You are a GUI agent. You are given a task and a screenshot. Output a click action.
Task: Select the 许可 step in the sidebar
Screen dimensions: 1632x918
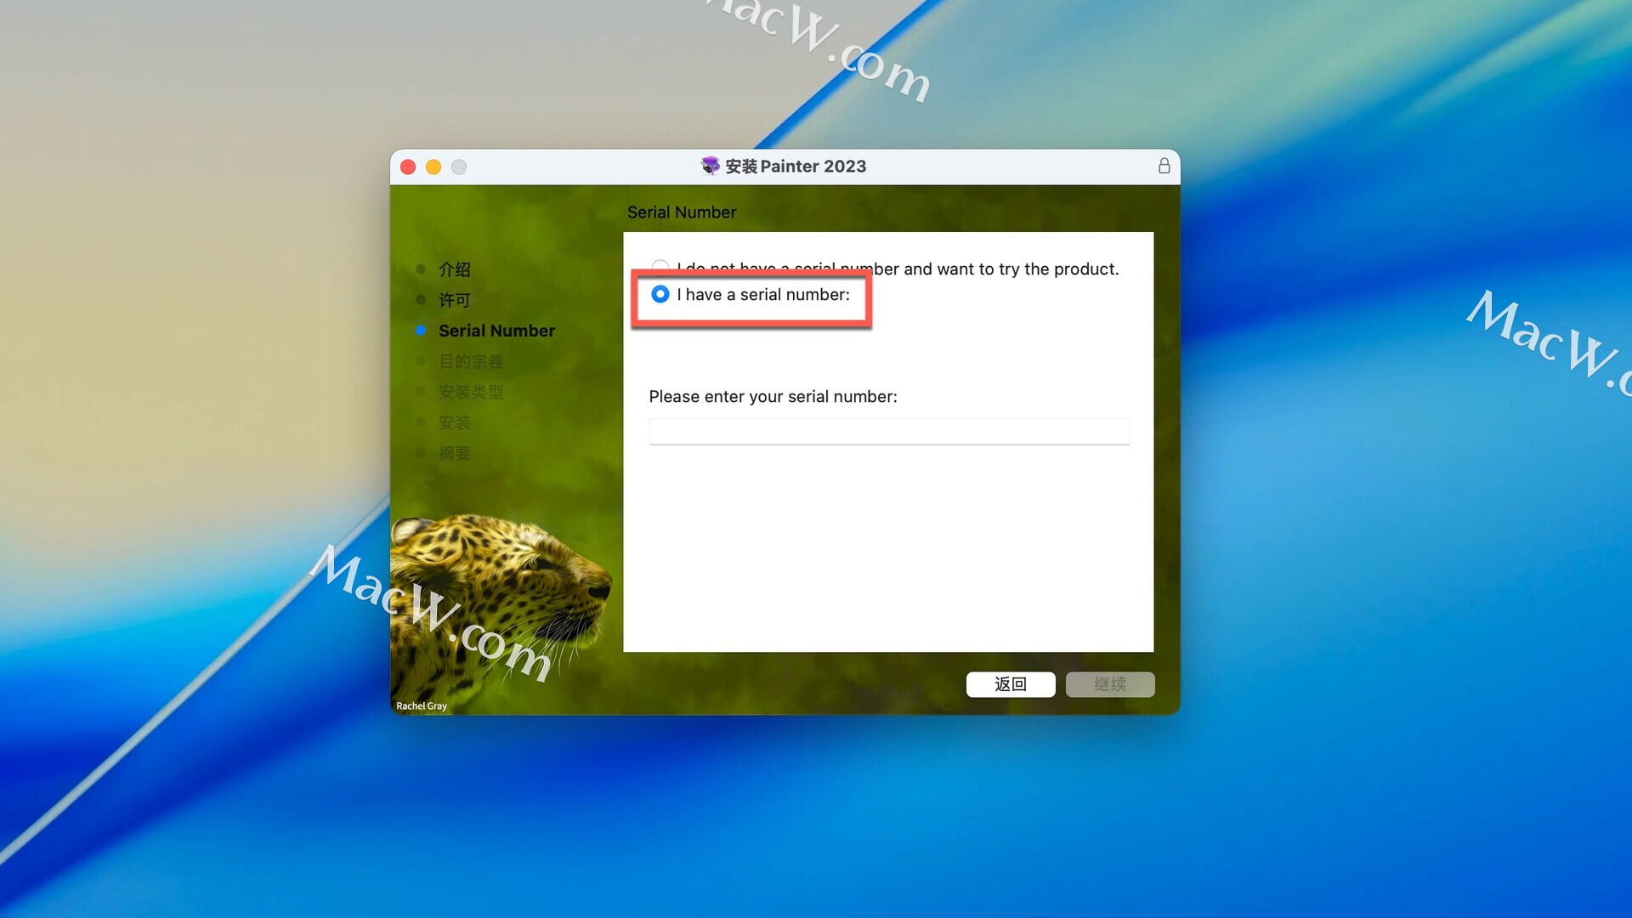tap(454, 300)
